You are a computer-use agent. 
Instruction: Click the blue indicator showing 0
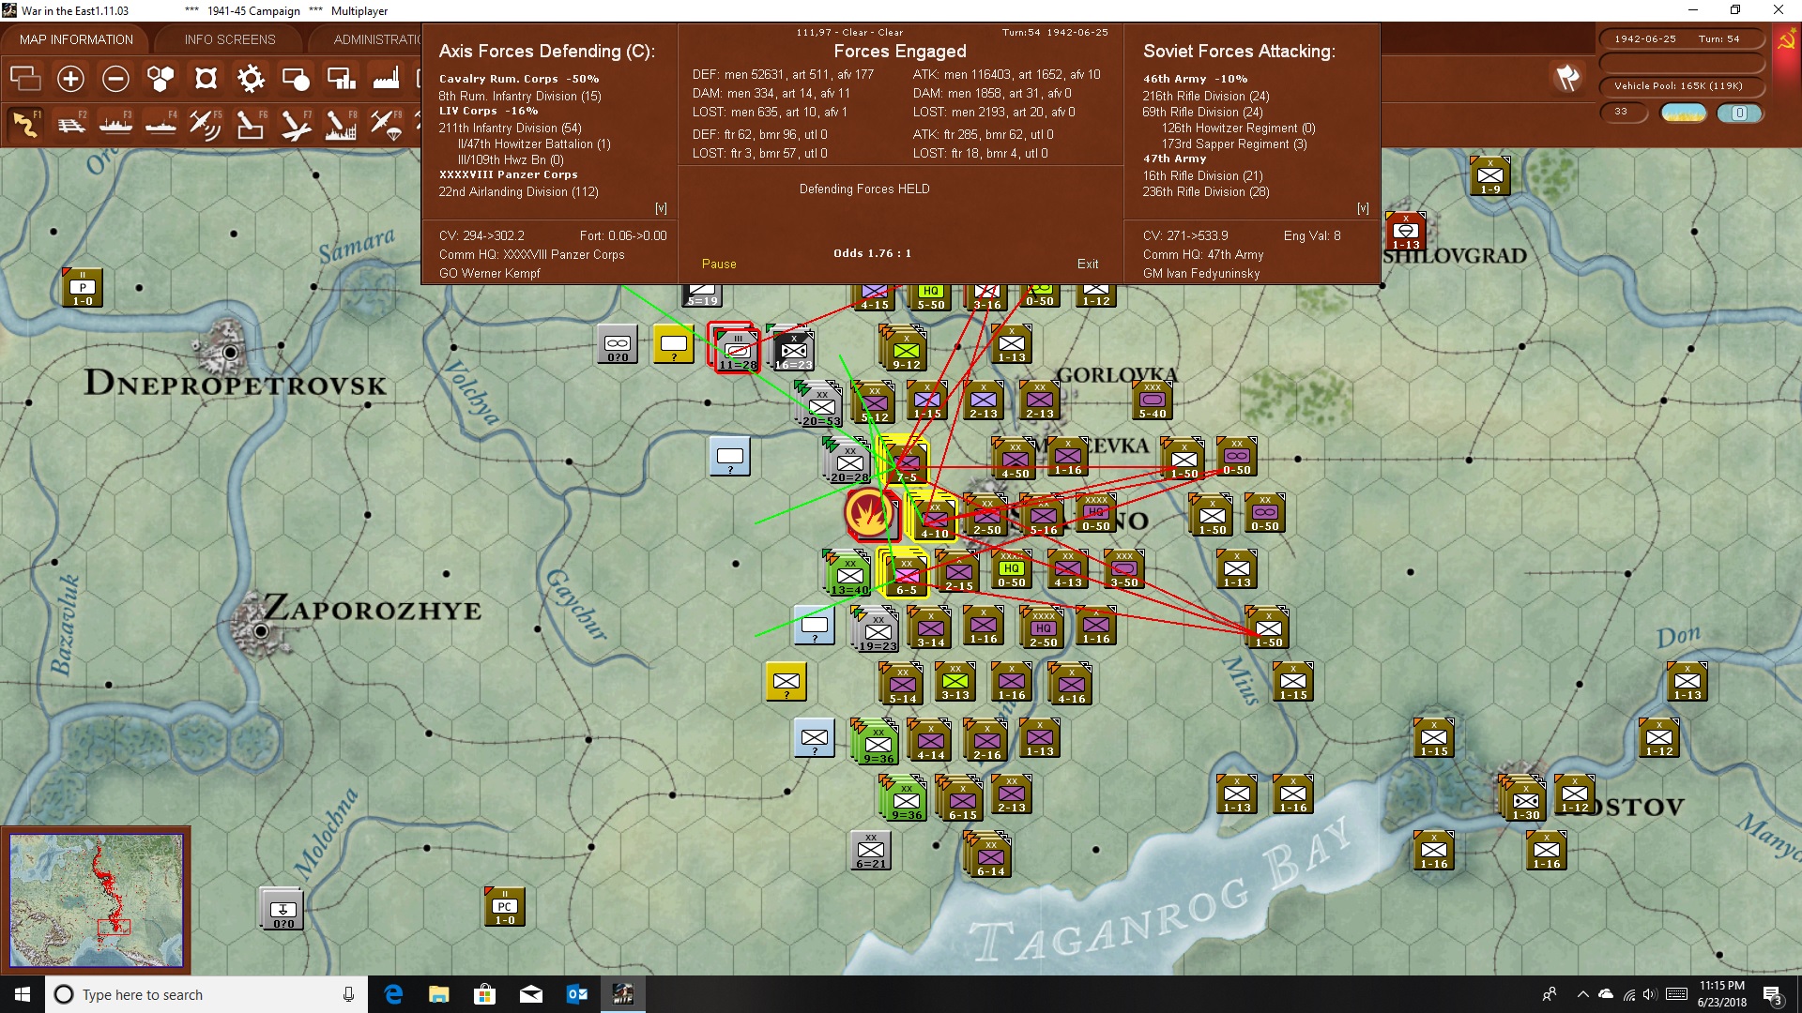pos(1739,113)
